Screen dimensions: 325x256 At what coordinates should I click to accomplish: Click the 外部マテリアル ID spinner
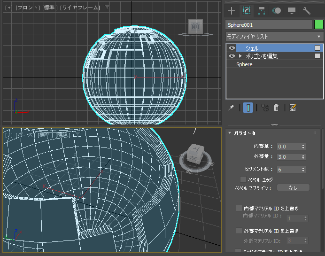305,240
